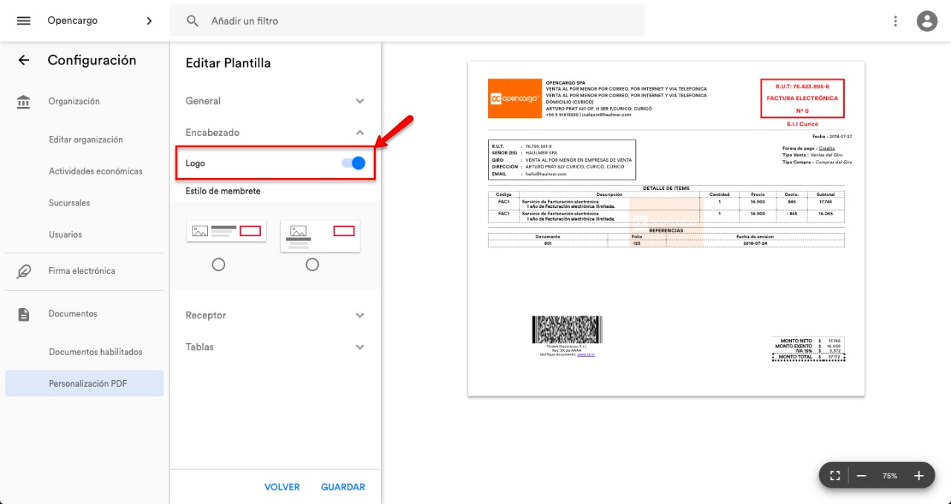Expand the Receptor section
The width and height of the screenshot is (951, 504).
[x=360, y=315]
